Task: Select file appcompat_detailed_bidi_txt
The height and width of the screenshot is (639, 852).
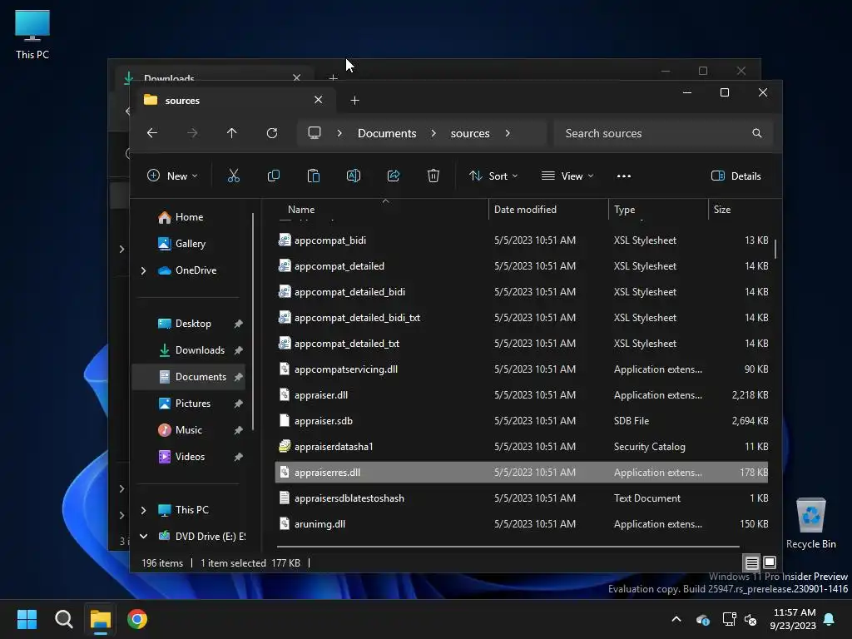Action: (522, 317)
